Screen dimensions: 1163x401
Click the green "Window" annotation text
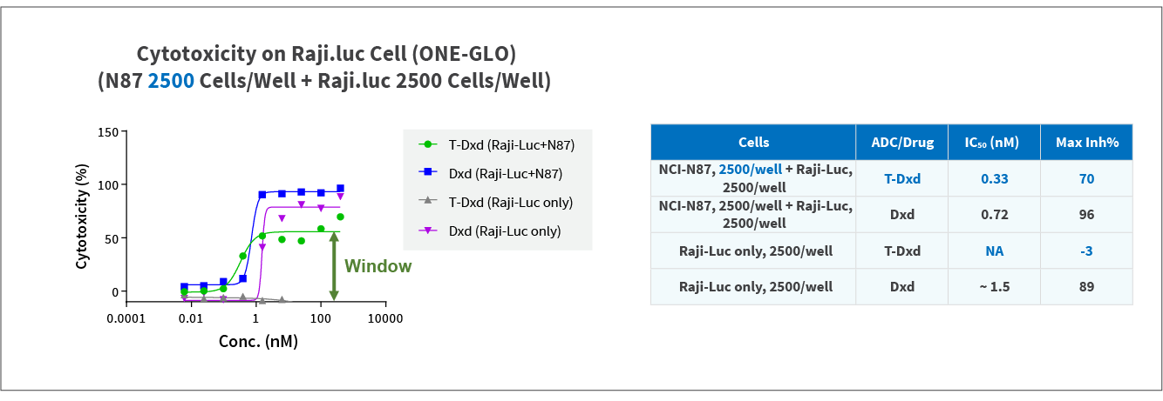click(x=377, y=266)
